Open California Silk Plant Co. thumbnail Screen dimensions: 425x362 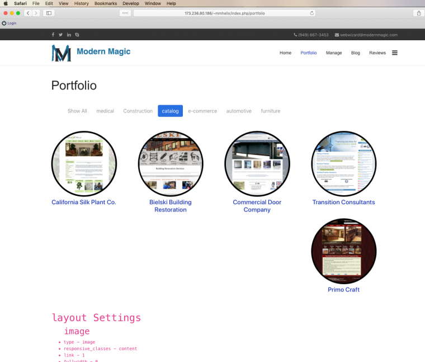84,164
